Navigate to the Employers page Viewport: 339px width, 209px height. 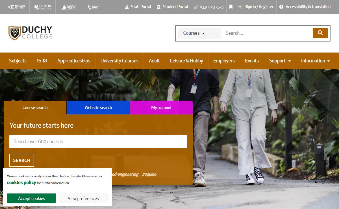224,61
